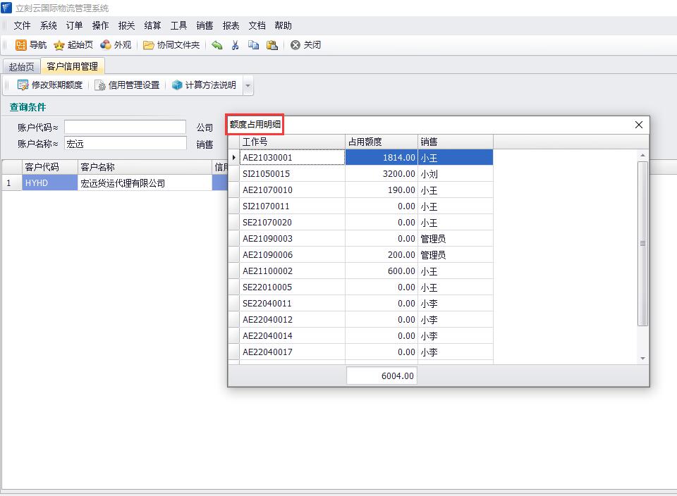The height and width of the screenshot is (496, 677).
Task: Click the paste clipboard icon
Action: [x=272, y=45]
